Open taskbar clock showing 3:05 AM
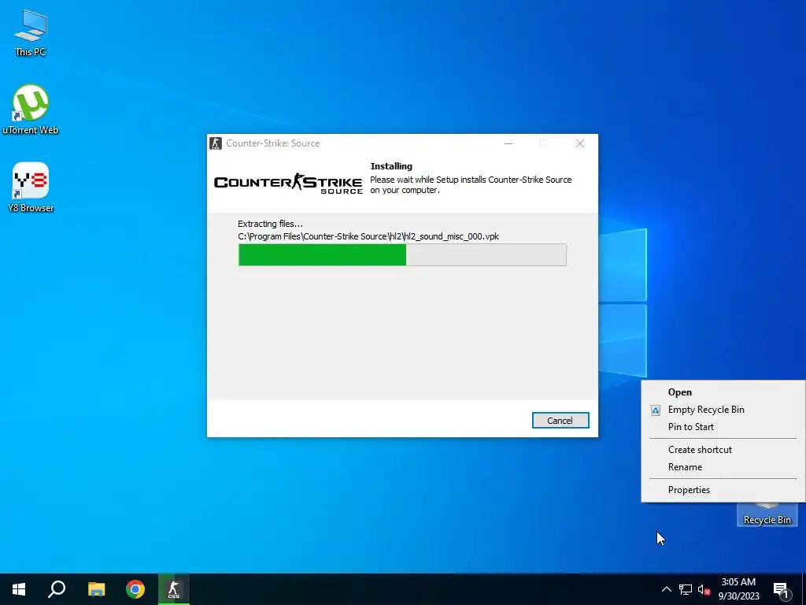Screen dimensions: 806x605 pos(738,589)
